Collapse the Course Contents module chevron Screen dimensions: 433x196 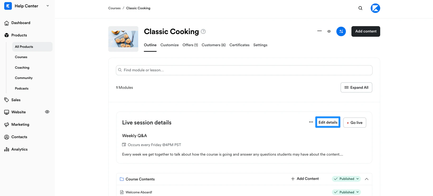(x=367, y=179)
